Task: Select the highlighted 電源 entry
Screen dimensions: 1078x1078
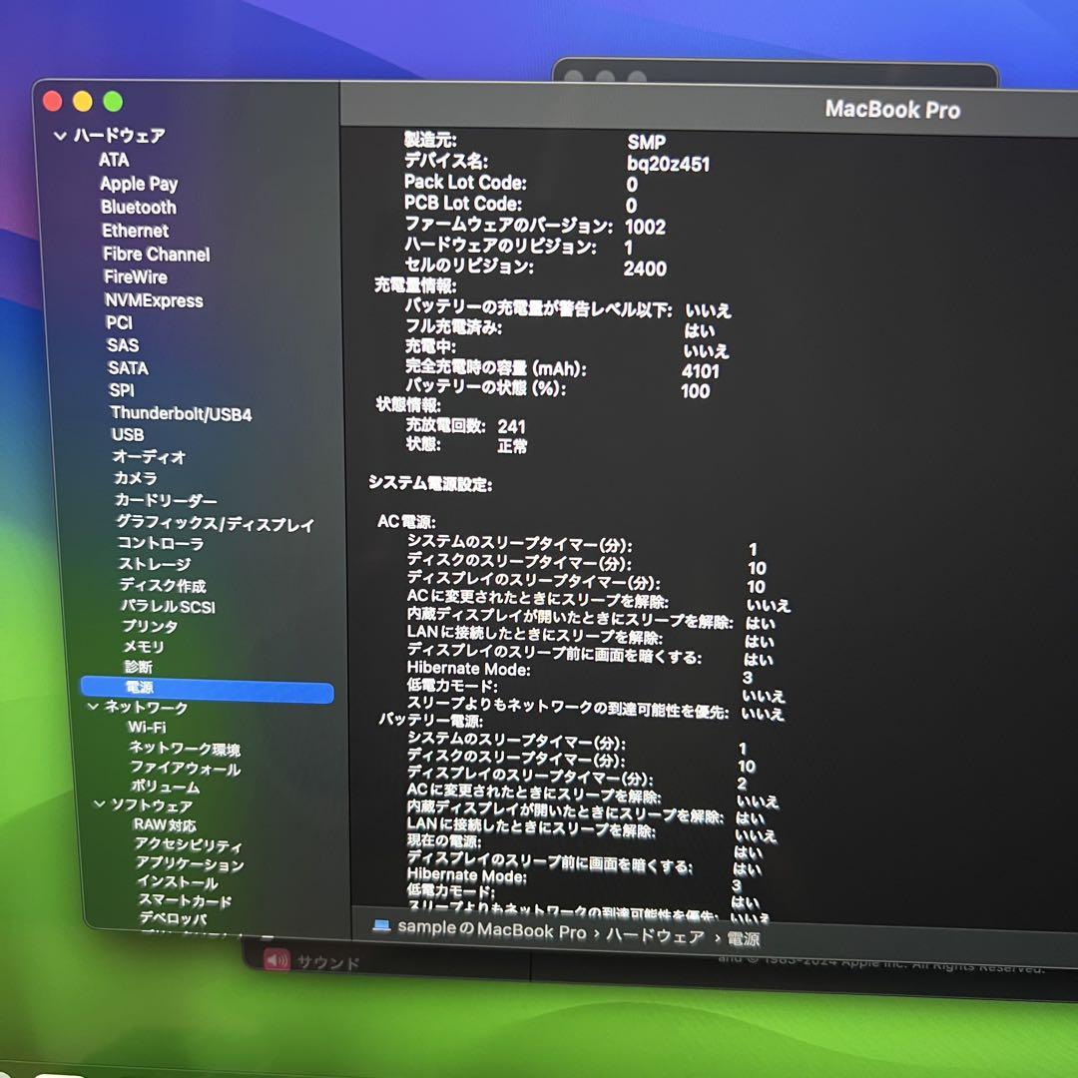Action: (x=207, y=688)
